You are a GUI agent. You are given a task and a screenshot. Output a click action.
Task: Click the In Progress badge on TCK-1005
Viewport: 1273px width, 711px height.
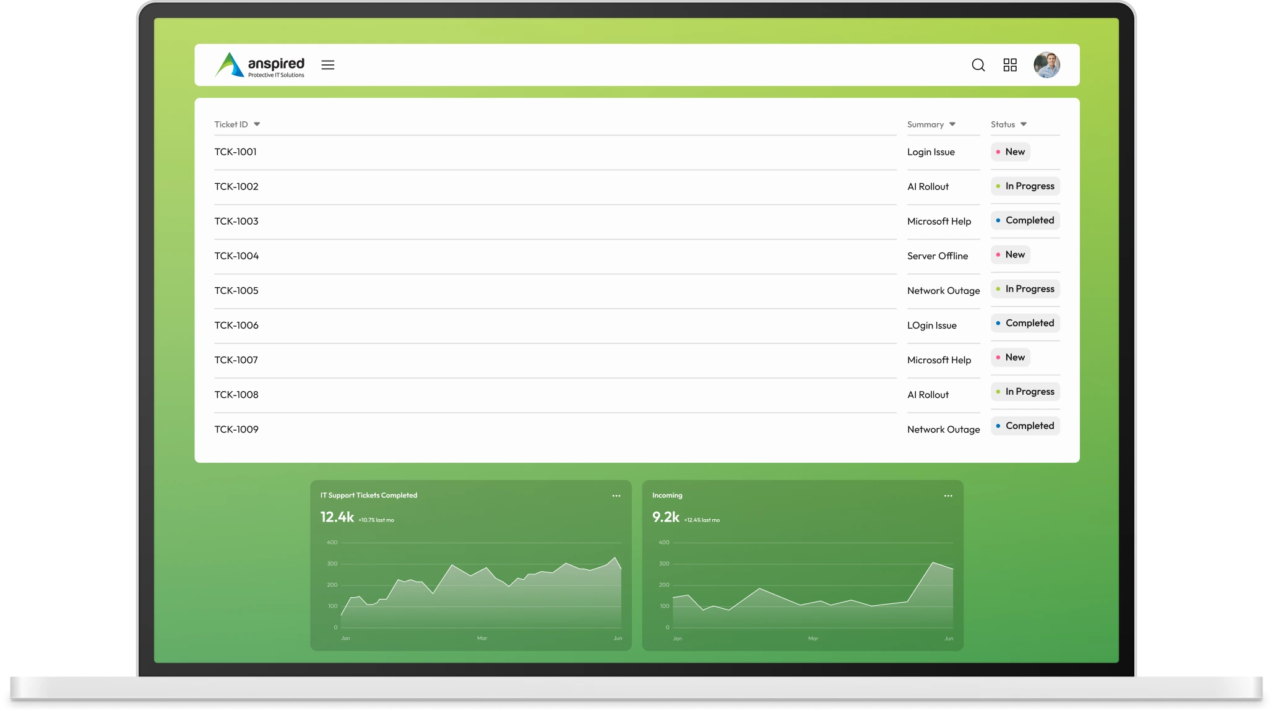(1025, 288)
